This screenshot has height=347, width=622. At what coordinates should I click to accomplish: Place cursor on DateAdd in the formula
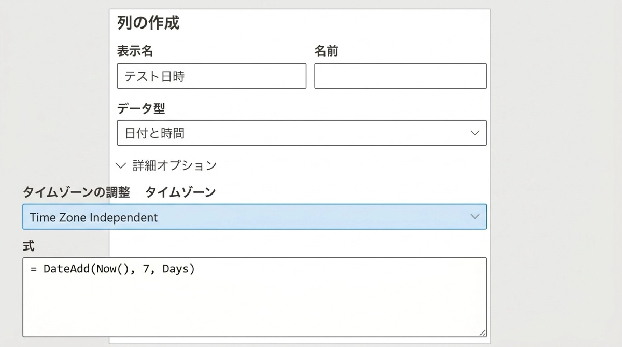coord(66,269)
